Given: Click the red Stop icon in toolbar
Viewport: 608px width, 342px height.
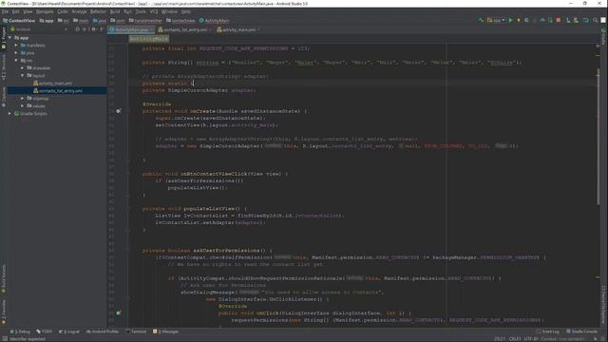Looking at the screenshot, I should [x=559, y=20].
